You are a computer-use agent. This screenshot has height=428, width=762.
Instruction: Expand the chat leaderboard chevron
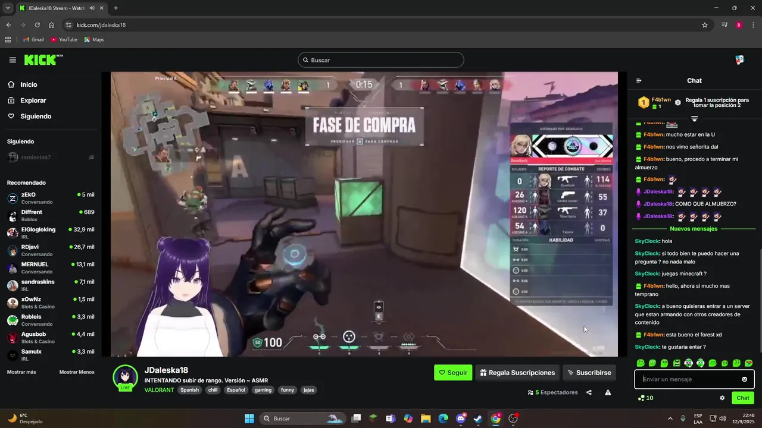pyautogui.click(x=694, y=119)
